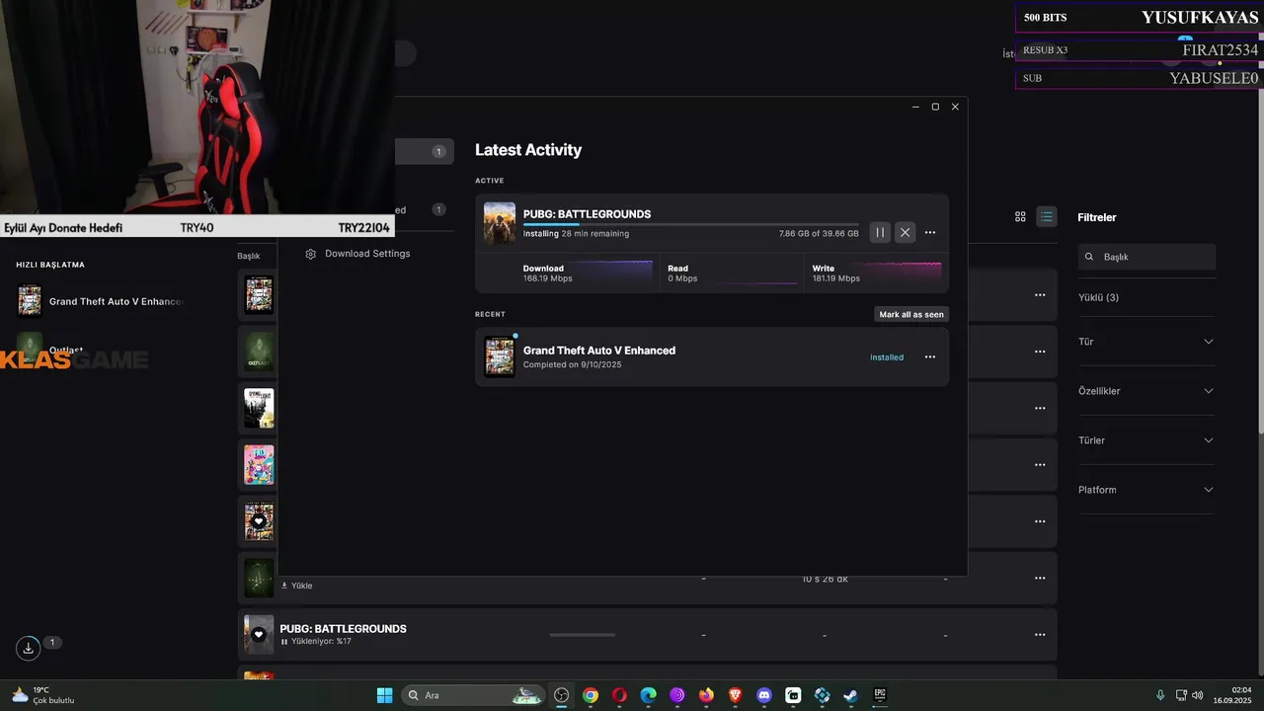The image size is (1264, 711).
Task: Click the taskbar Ara search box
Action: point(472,695)
